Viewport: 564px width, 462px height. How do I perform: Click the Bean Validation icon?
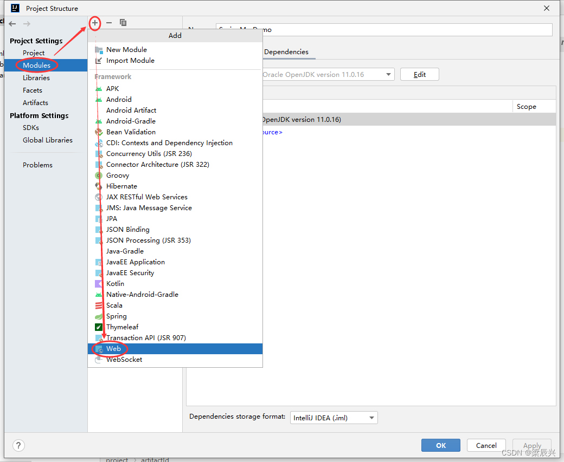click(x=99, y=132)
